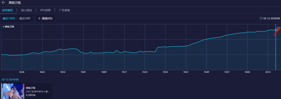The width and height of the screenshot is (281, 99).
Task: Click the red arrow annotation
Action: click(277, 31)
